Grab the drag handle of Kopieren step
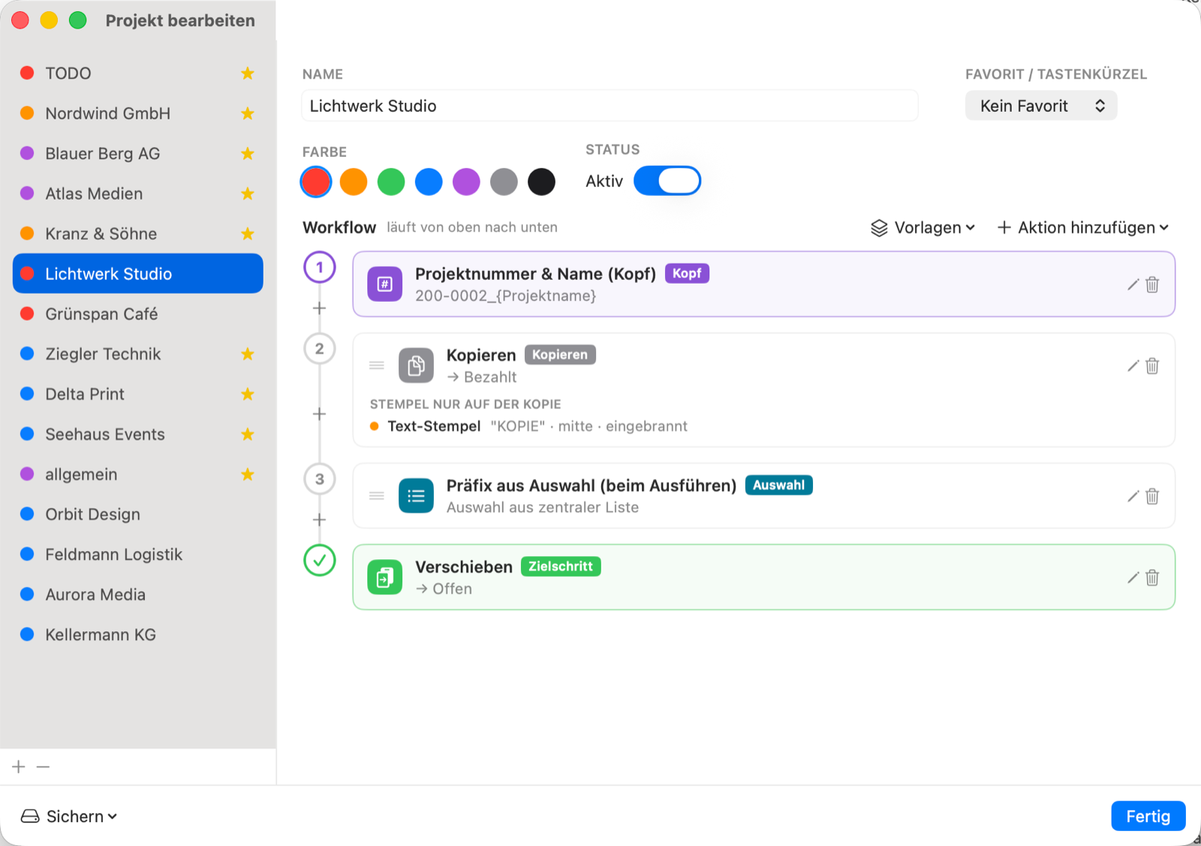The image size is (1201, 846). (x=377, y=366)
